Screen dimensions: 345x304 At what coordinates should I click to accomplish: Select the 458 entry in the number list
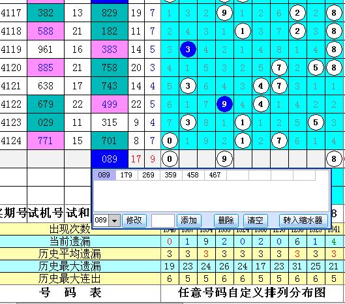point(193,175)
